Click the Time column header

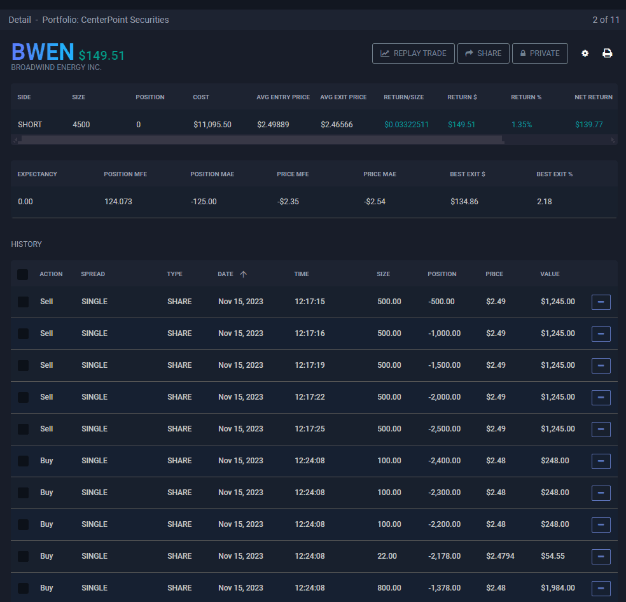point(302,274)
